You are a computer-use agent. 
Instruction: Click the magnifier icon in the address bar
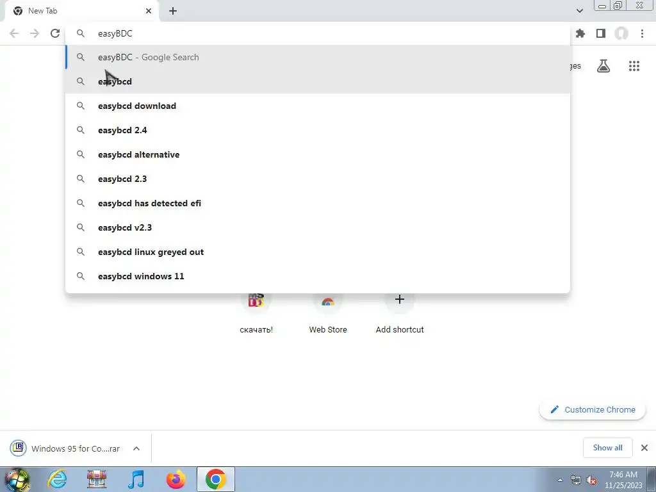[x=81, y=33]
